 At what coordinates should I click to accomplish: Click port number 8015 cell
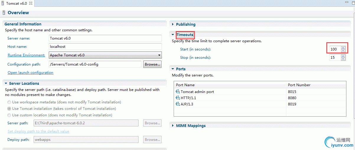316,92
